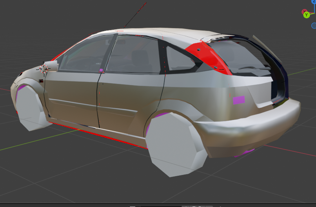Screen dimensions: 316x207
Task: Click the purple license plate on the trunk
Action: click(x=239, y=100)
